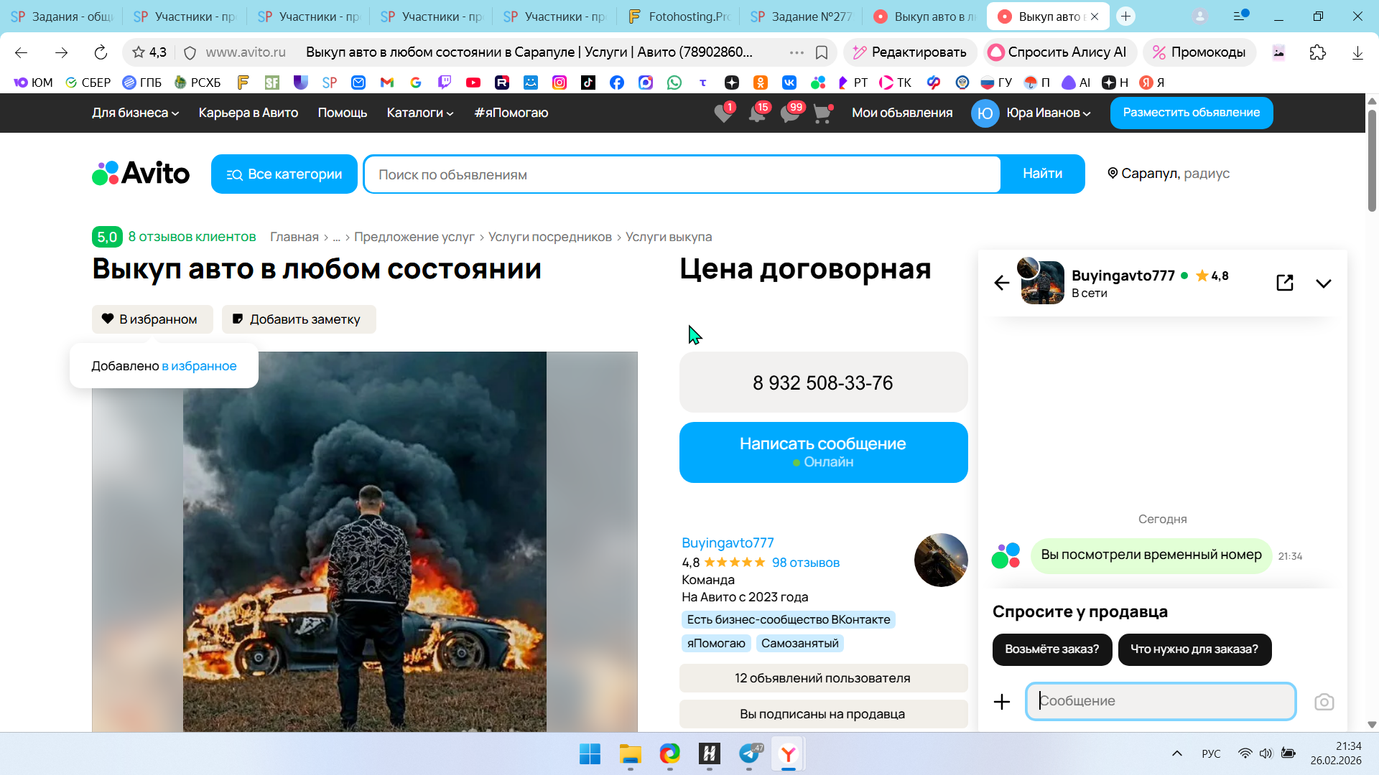This screenshot has width=1379, height=775.
Task: Collapse chat with the chevron down
Action: point(1323,283)
